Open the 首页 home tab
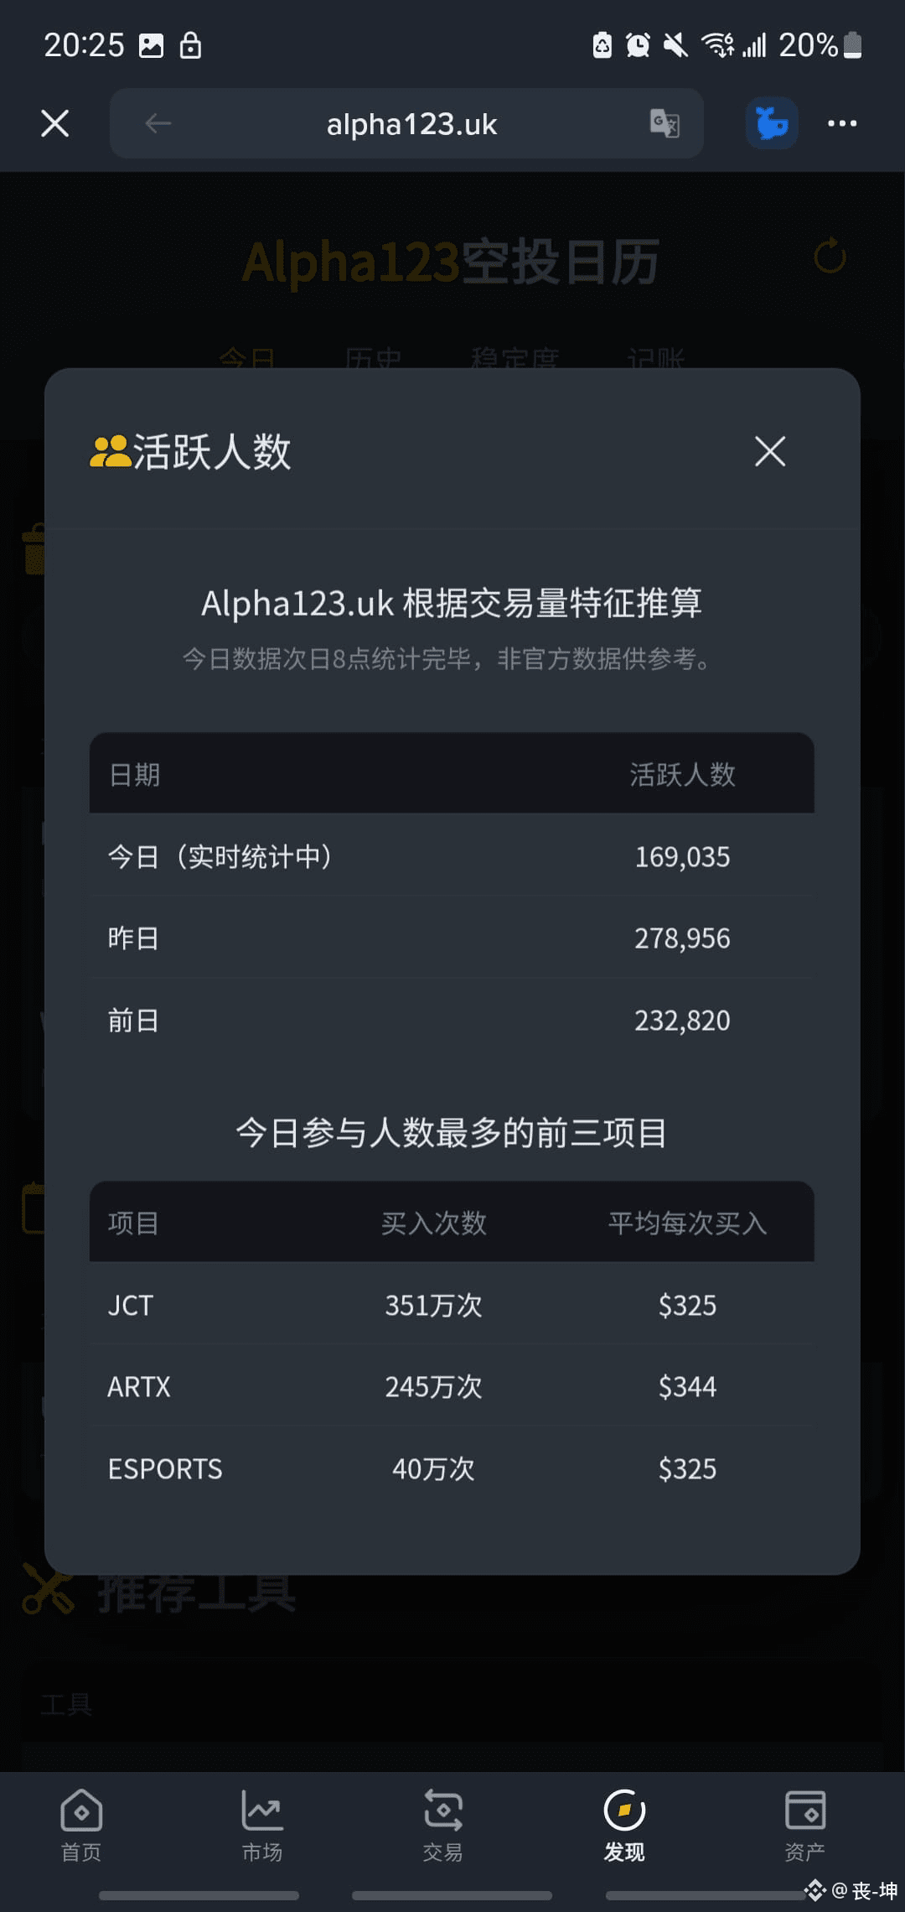This screenshot has width=905, height=1912. pos(81,1825)
